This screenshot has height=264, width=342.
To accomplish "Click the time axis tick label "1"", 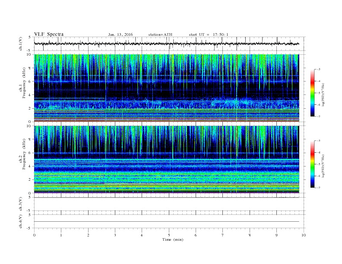I will (61, 235).
